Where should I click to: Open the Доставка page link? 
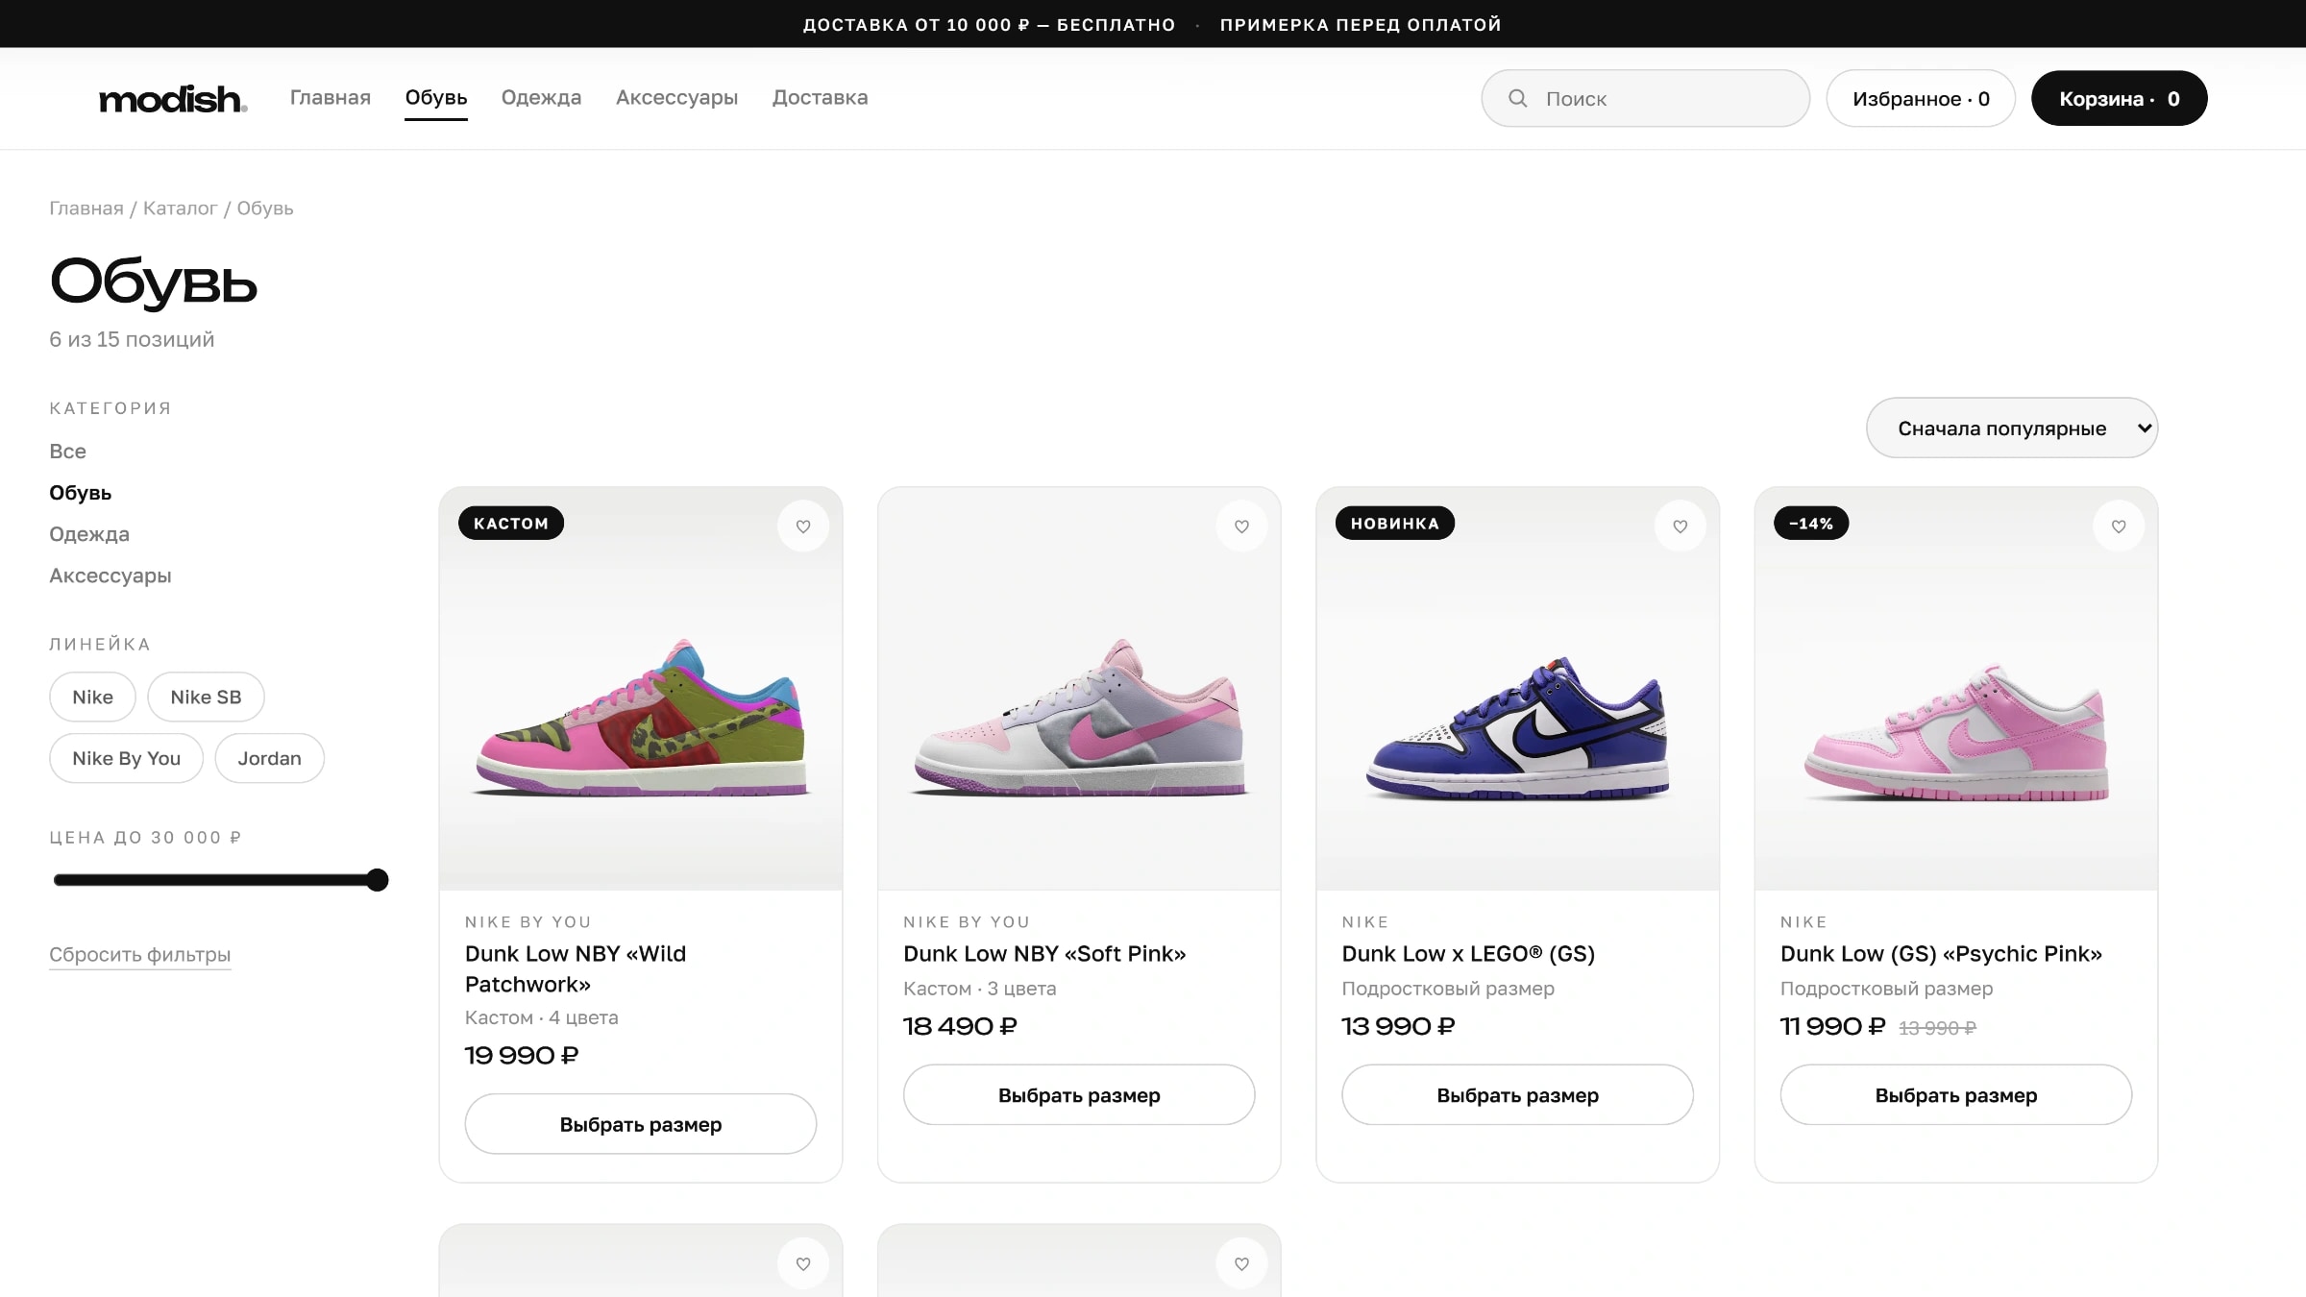(x=820, y=97)
